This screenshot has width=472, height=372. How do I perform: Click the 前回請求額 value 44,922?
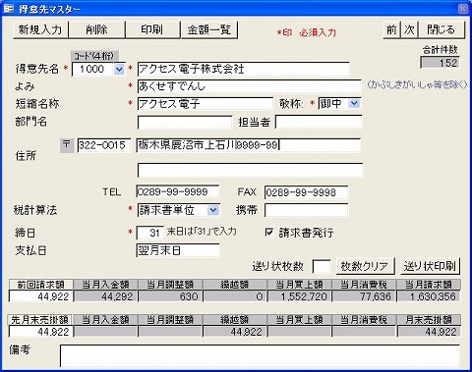coord(41,296)
